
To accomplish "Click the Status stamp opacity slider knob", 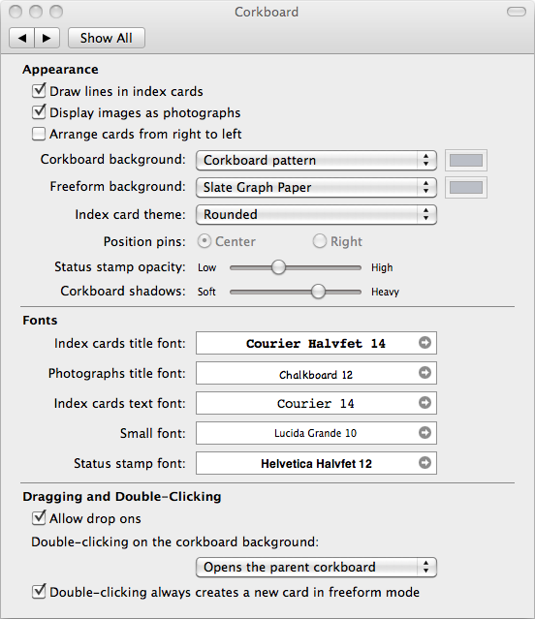I will tap(278, 267).
